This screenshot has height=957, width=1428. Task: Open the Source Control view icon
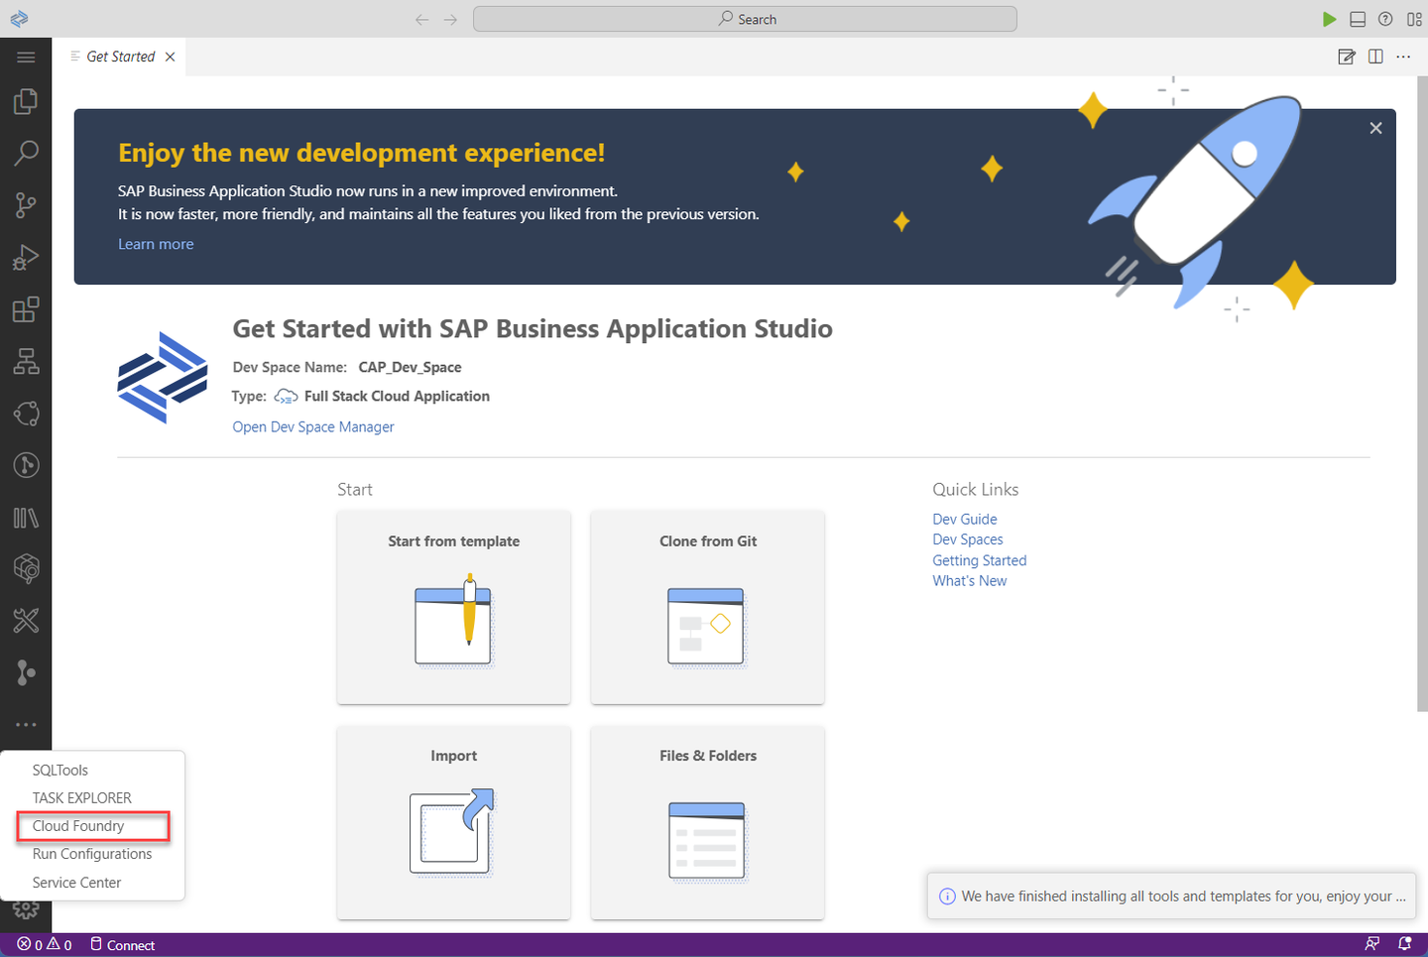coord(26,205)
